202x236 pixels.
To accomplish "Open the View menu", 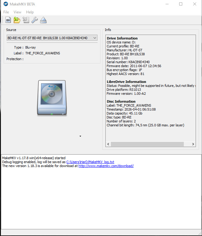I will (x=17, y=12).
